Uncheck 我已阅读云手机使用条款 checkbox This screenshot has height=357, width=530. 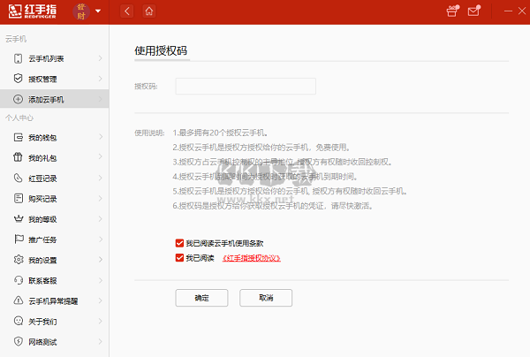click(179, 242)
